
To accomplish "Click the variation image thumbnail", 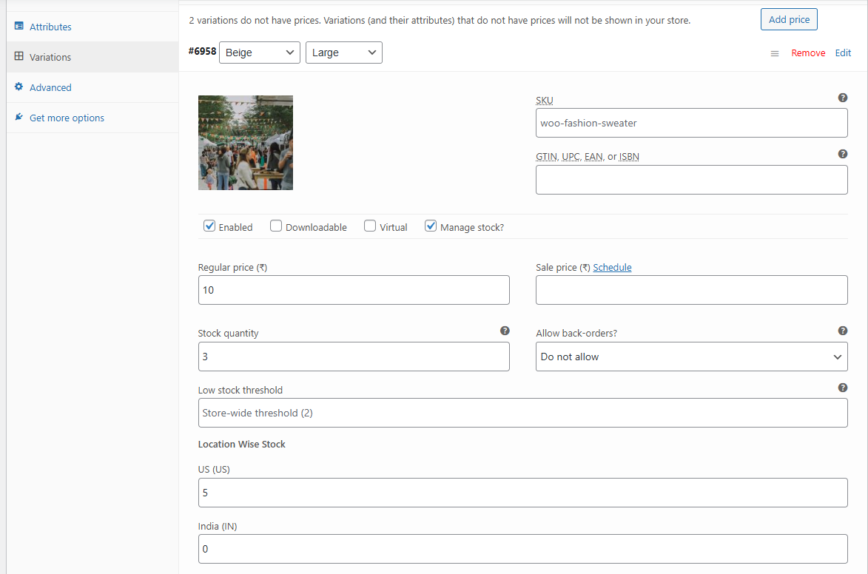I will [246, 143].
